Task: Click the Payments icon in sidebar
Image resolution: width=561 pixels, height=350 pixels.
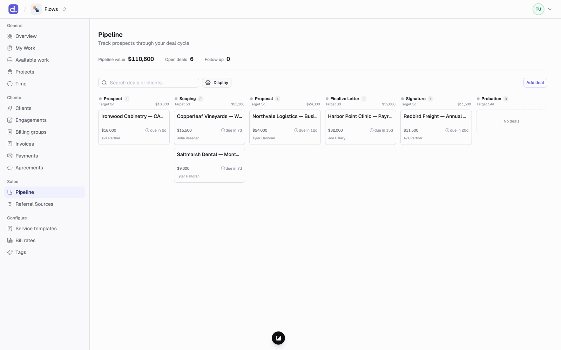Action: coord(10,156)
